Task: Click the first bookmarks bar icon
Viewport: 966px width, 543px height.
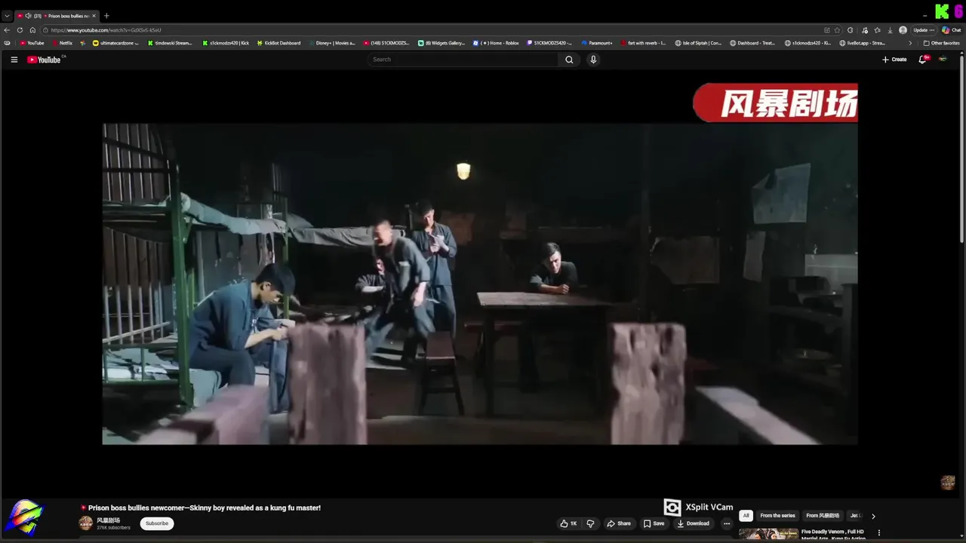Action: click(7, 43)
